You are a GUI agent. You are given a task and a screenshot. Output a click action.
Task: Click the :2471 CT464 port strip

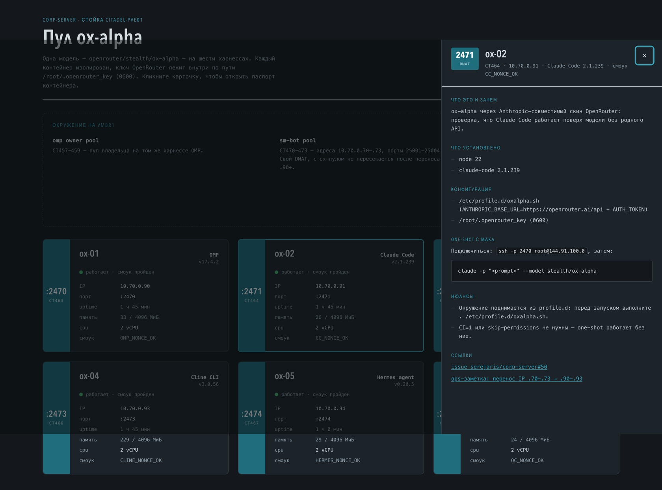[x=252, y=295]
